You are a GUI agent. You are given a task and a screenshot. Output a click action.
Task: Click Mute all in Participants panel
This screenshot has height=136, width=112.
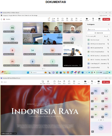[x=106, y=36]
